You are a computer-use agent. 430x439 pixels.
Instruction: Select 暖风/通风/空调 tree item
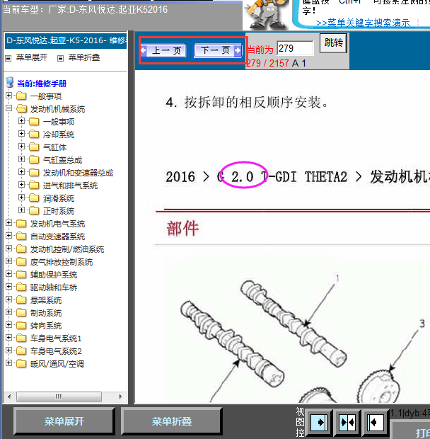[57, 364]
